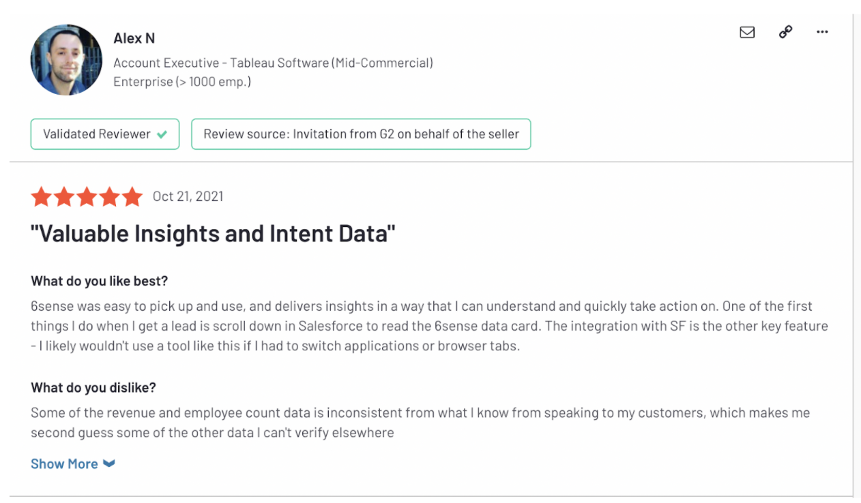
Task: Click the envelope email icon
Action: coord(747,32)
